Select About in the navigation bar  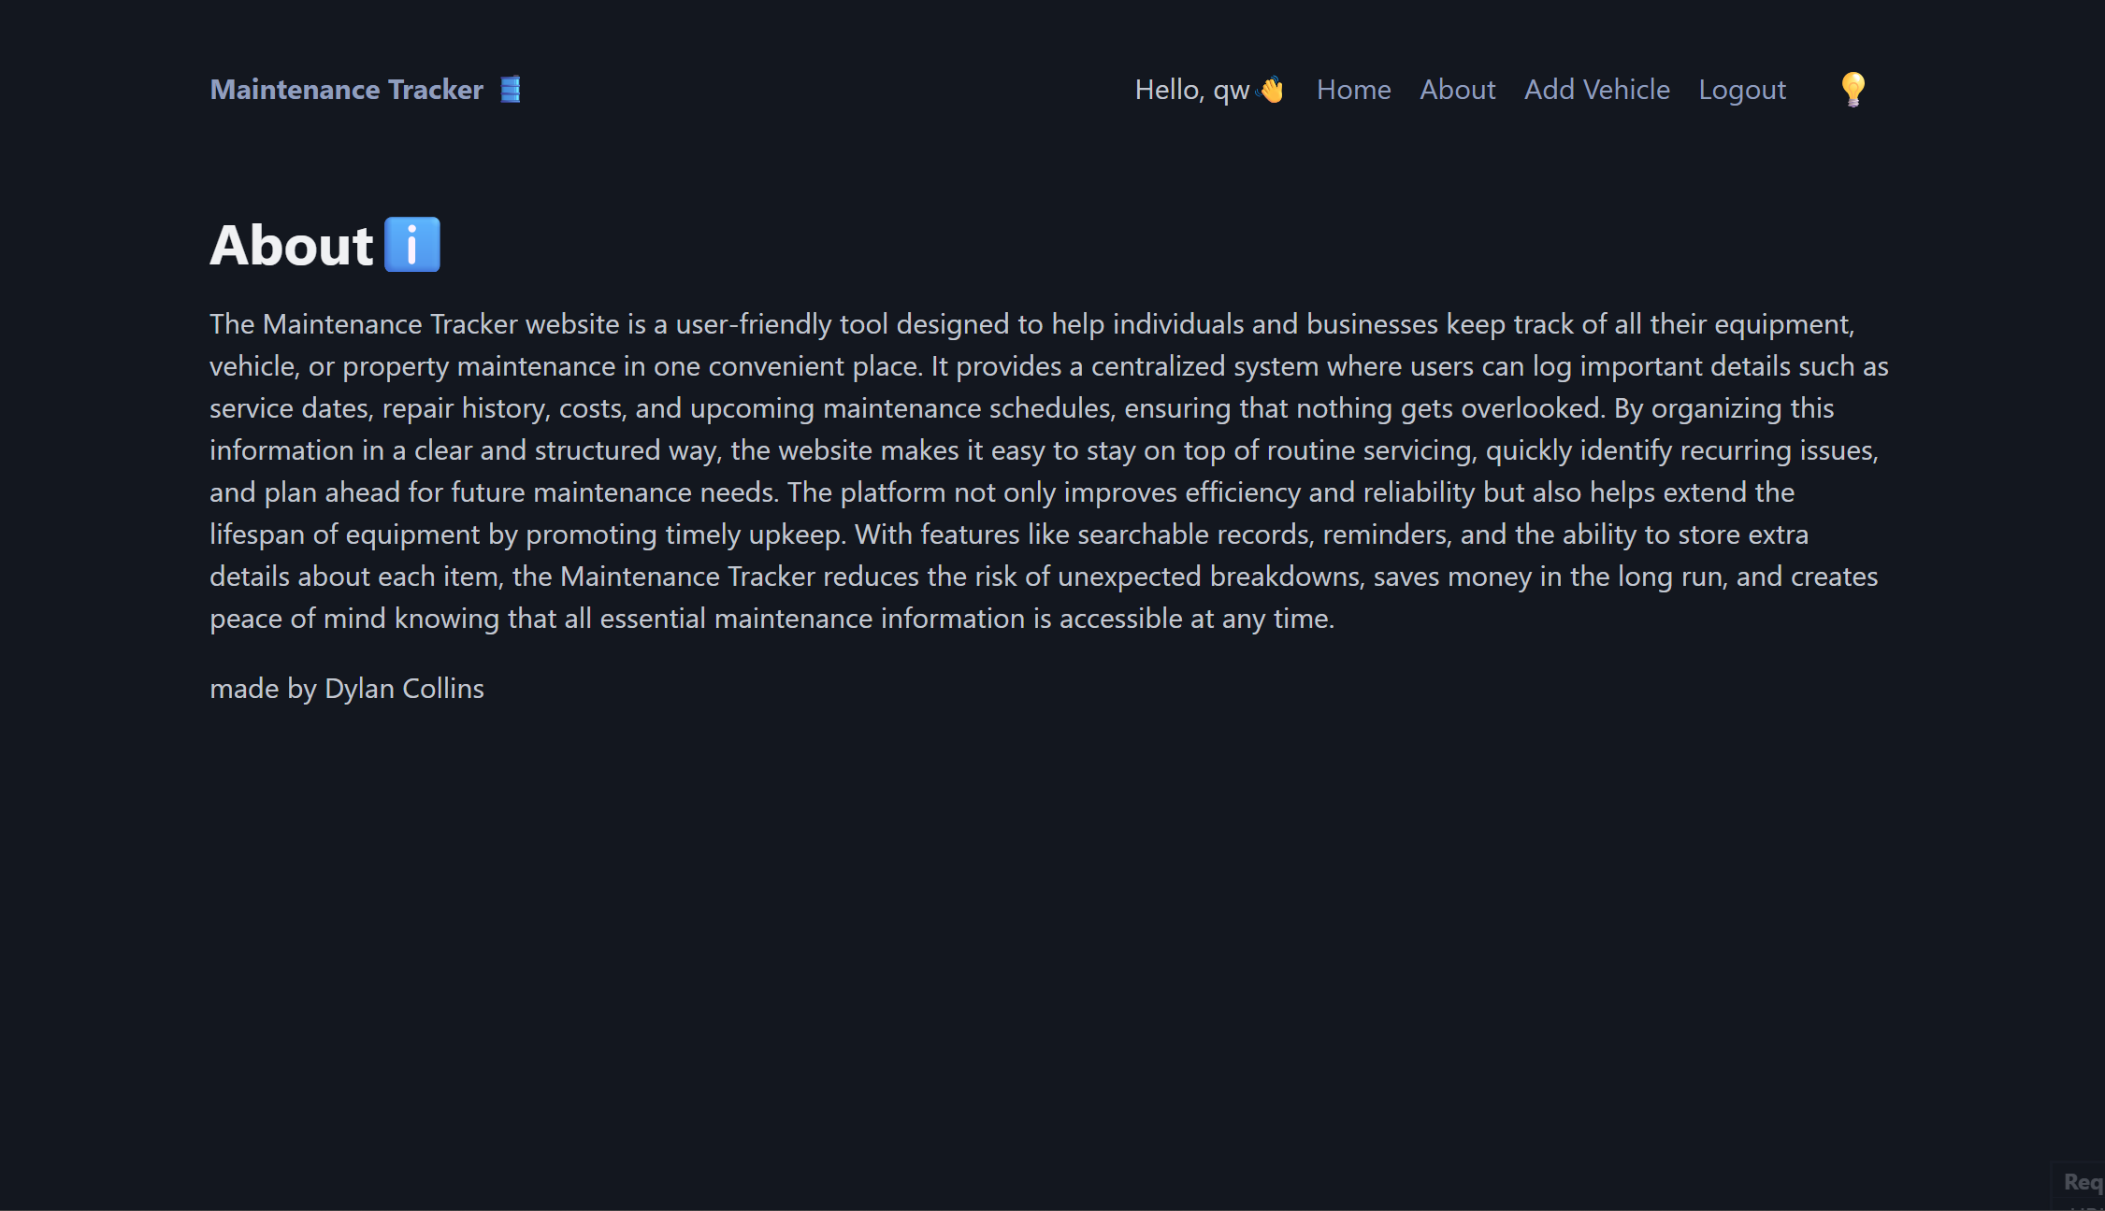point(1457,90)
